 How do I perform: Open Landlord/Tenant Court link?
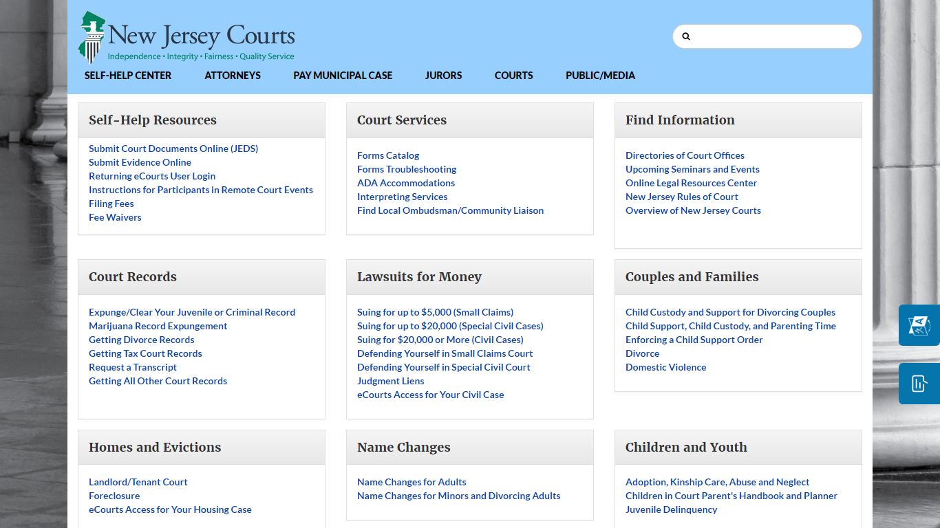138,482
